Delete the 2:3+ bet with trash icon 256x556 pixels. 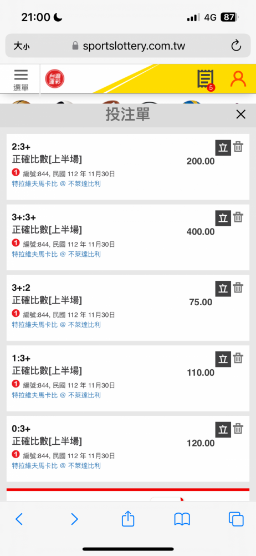(238, 147)
